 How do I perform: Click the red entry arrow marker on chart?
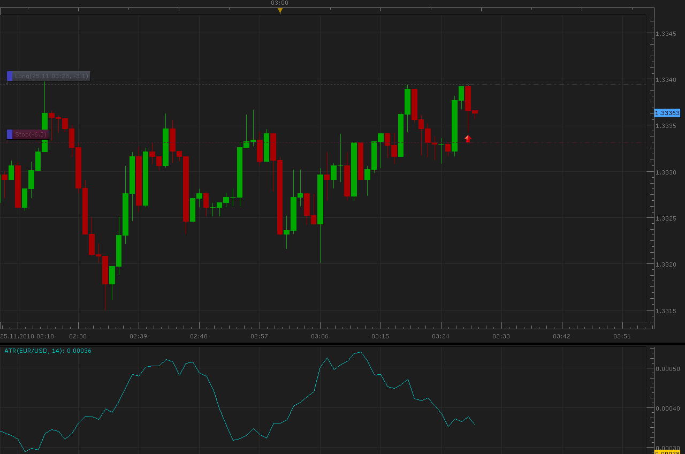pos(468,138)
